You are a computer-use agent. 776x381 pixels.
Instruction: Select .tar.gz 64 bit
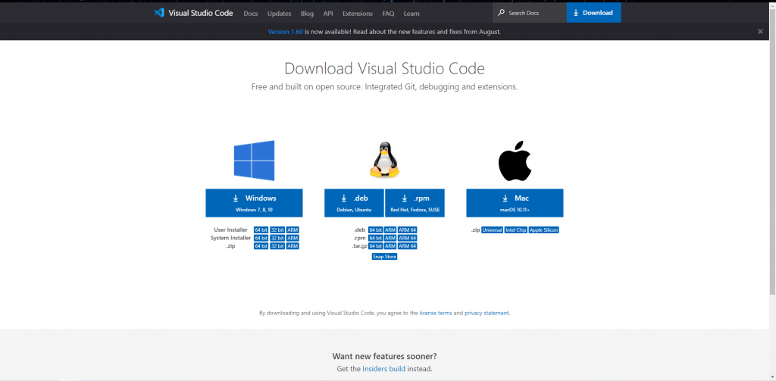(x=376, y=246)
